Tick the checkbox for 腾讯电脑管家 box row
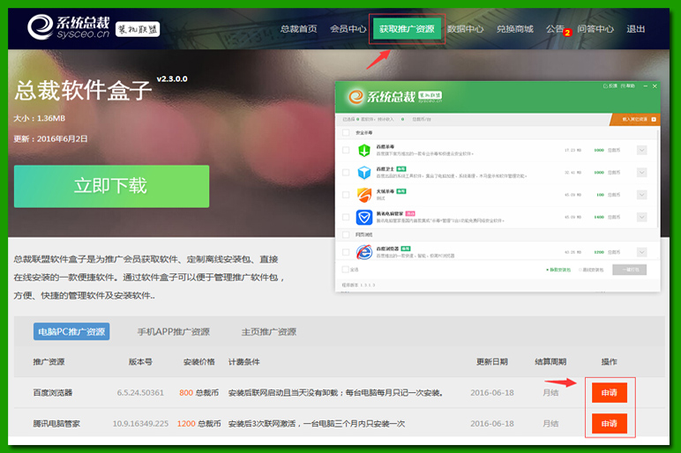This screenshot has height=453, width=681. (346, 217)
